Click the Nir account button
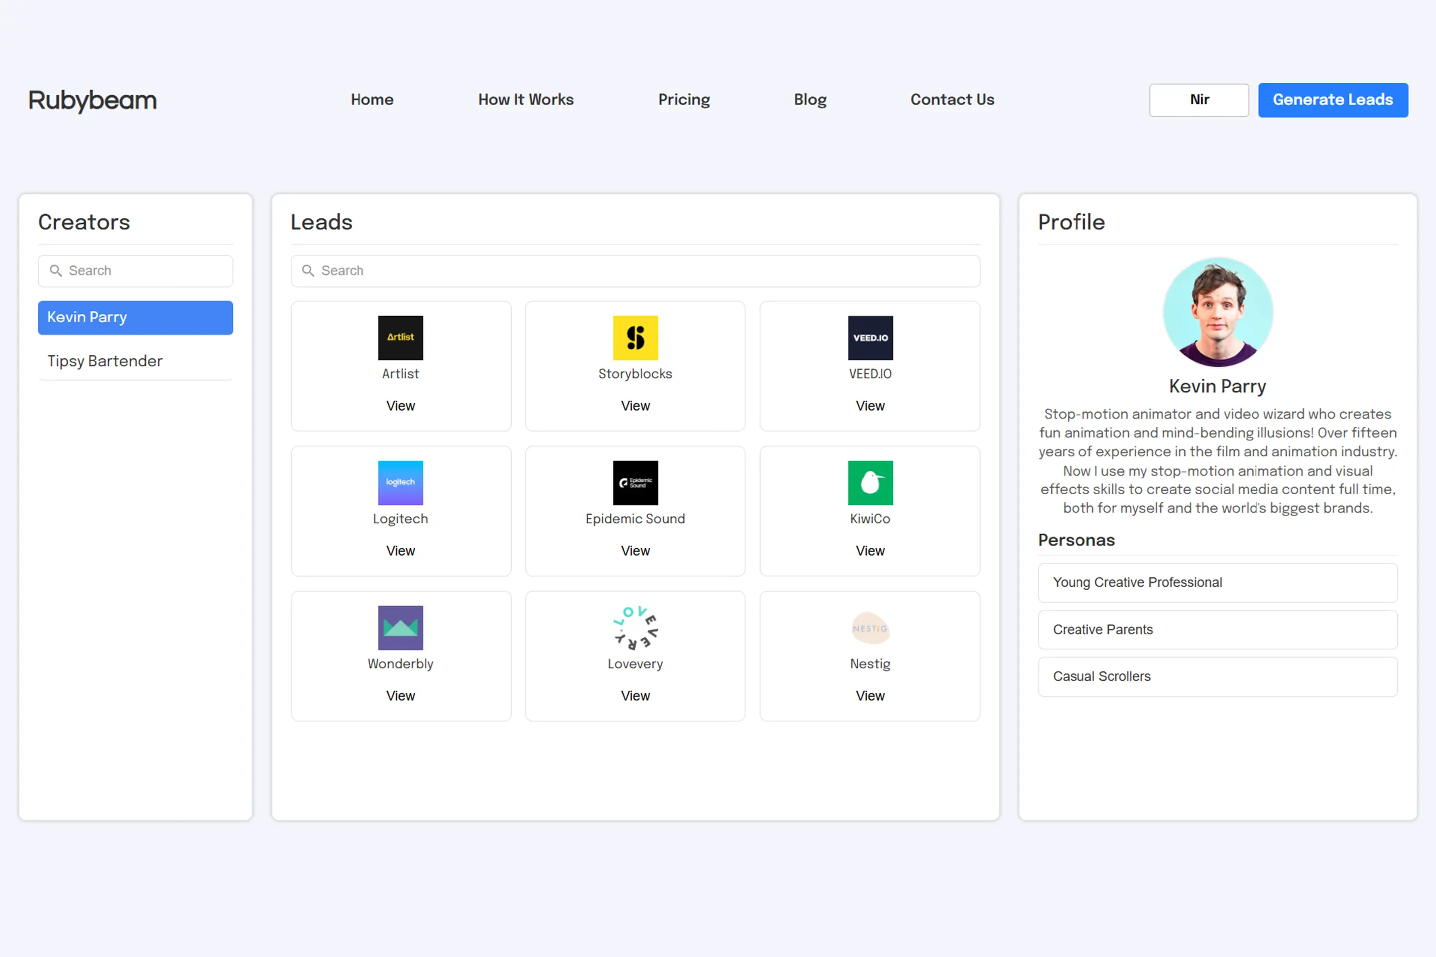Viewport: 1436px width, 957px height. (1199, 100)
